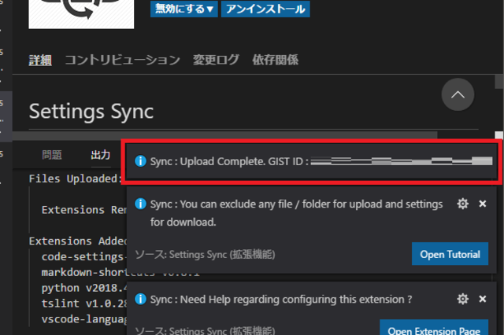The image size is (504, 335).
Task: Click the アンインストール button
Action: (265, 9)
